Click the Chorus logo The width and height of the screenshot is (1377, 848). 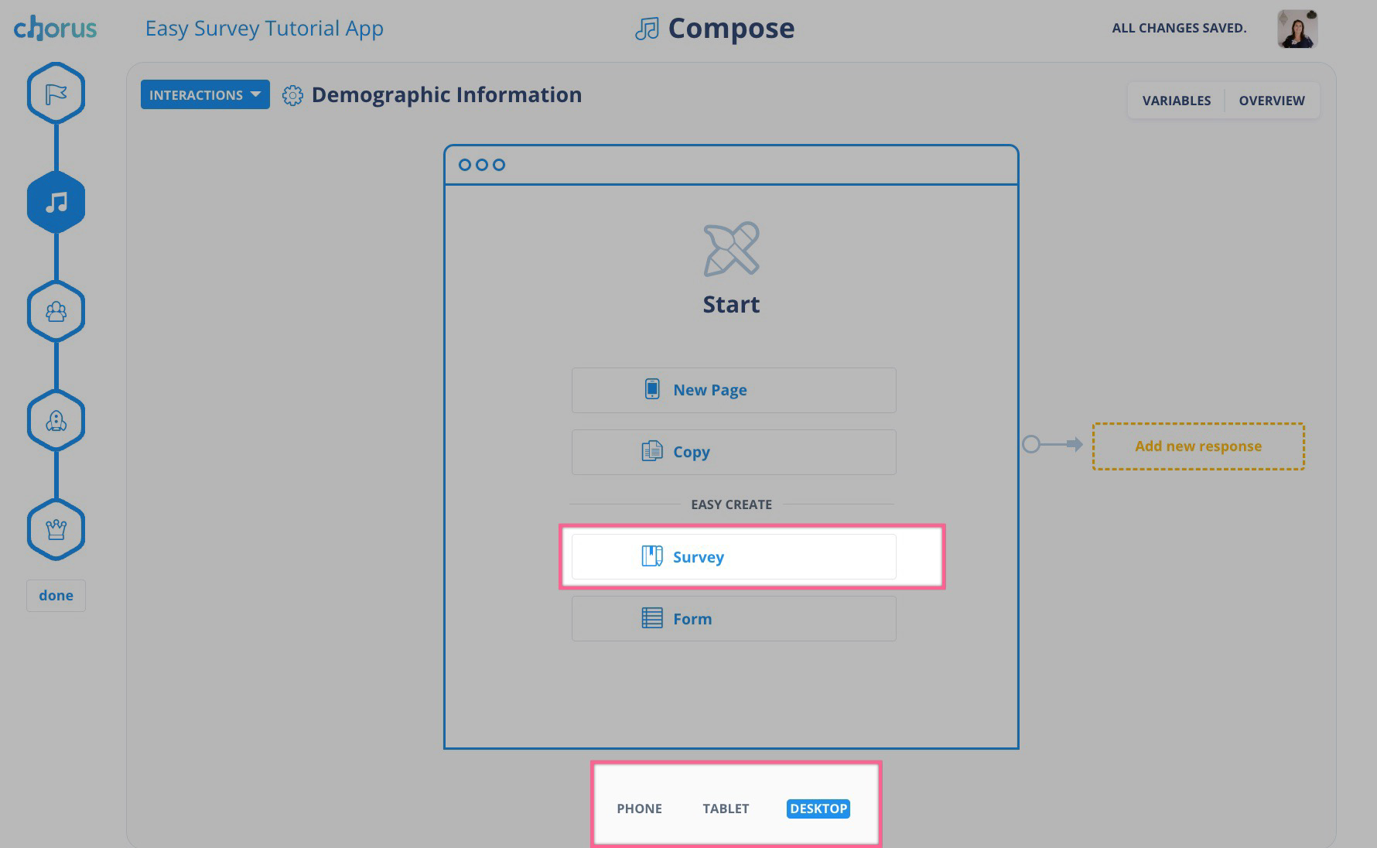[55, 28]
